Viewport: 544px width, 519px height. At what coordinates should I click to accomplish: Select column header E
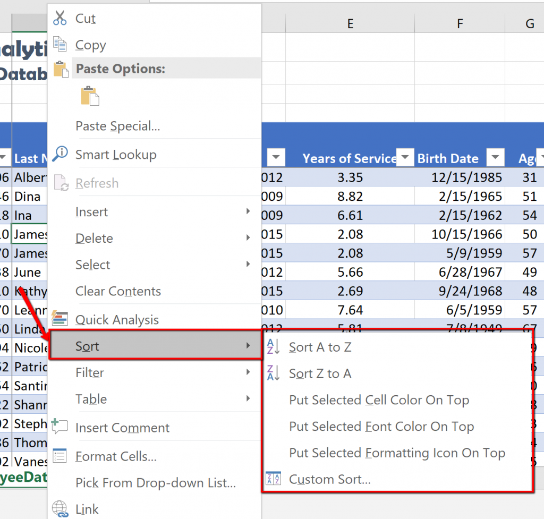350,23
